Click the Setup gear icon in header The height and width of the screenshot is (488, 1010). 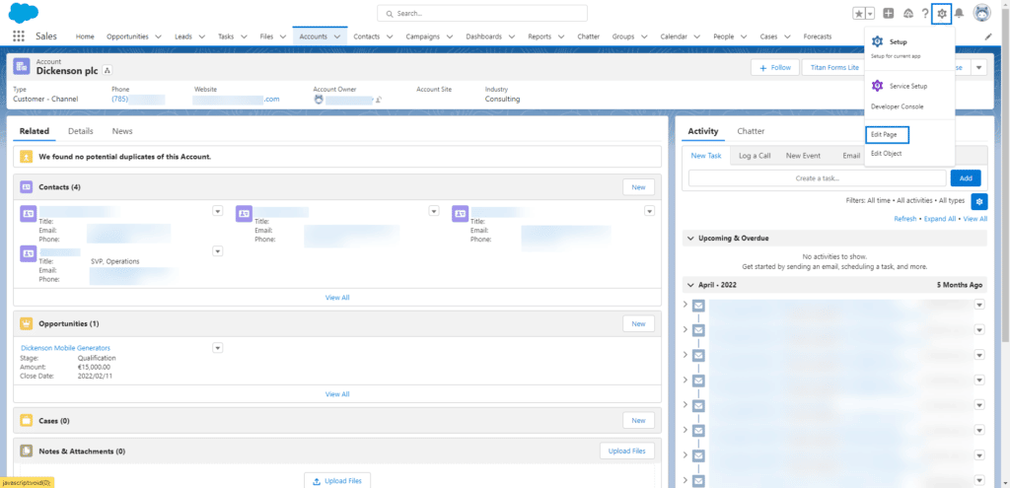[x=942, y=14]
